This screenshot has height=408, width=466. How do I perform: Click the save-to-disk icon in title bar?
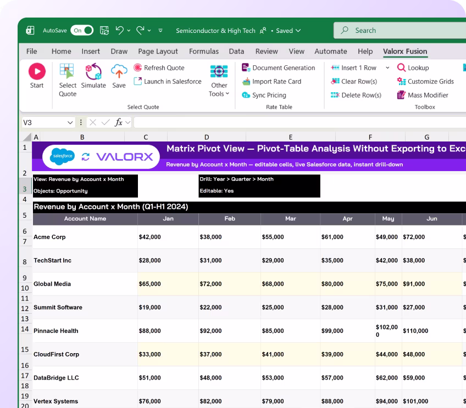pos(104,30)
